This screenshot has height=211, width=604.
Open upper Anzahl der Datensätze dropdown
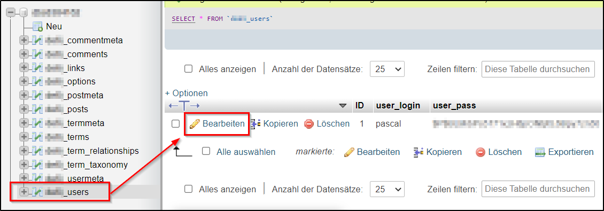[x=387, y=69]
